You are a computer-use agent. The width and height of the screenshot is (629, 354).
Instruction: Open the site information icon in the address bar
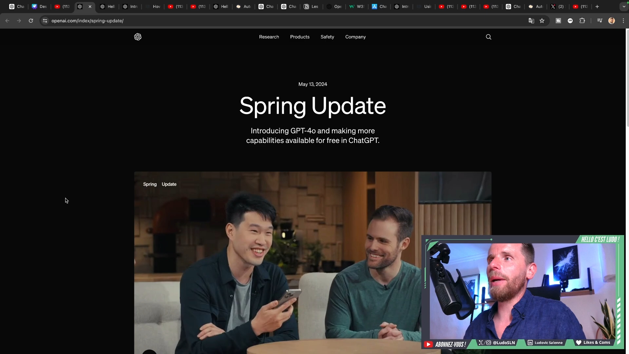pyautogui.click(x=45, y=21)
